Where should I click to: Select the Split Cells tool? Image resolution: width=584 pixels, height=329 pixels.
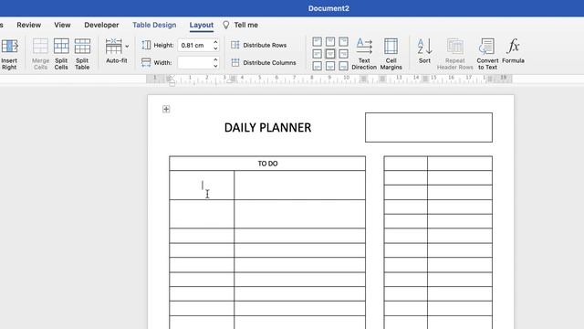point(61,54)
